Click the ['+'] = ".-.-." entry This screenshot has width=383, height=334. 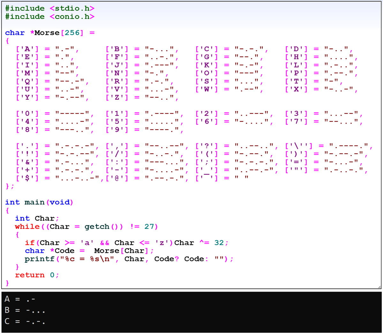coord(55,170)
